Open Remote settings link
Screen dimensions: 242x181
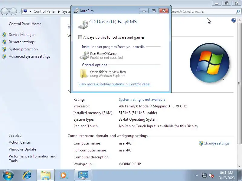[21, 42]
